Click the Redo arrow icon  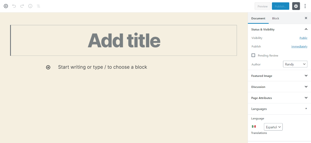(x=22, y=6)
